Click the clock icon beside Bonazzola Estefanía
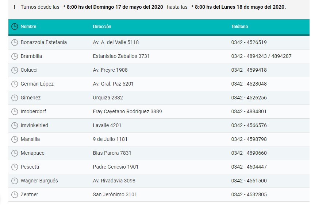The image size is (311, 205). click(15, 42)
